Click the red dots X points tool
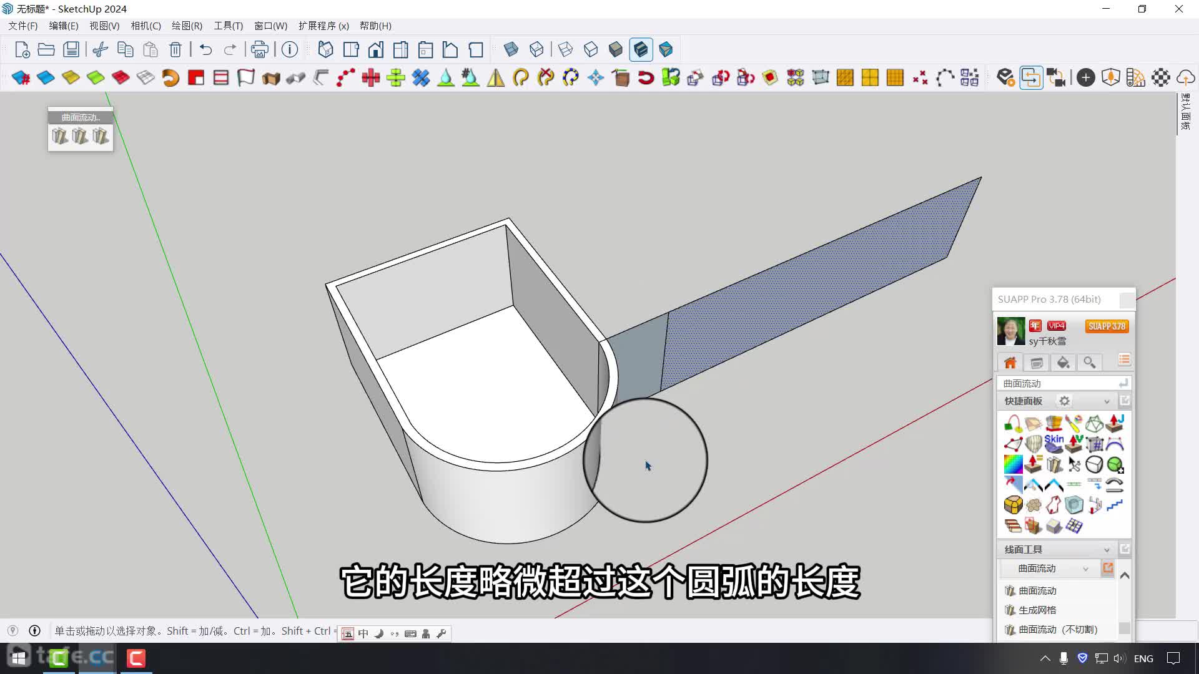 920,77
